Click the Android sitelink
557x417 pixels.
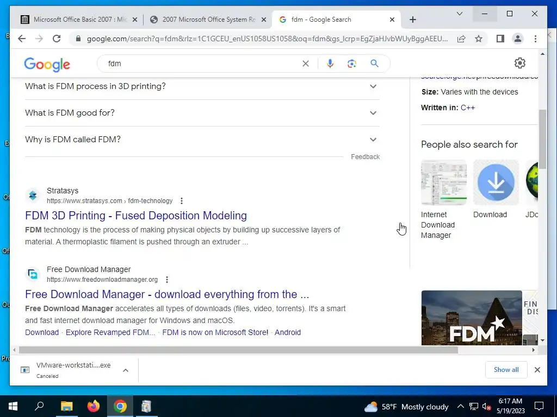[288, 333]
